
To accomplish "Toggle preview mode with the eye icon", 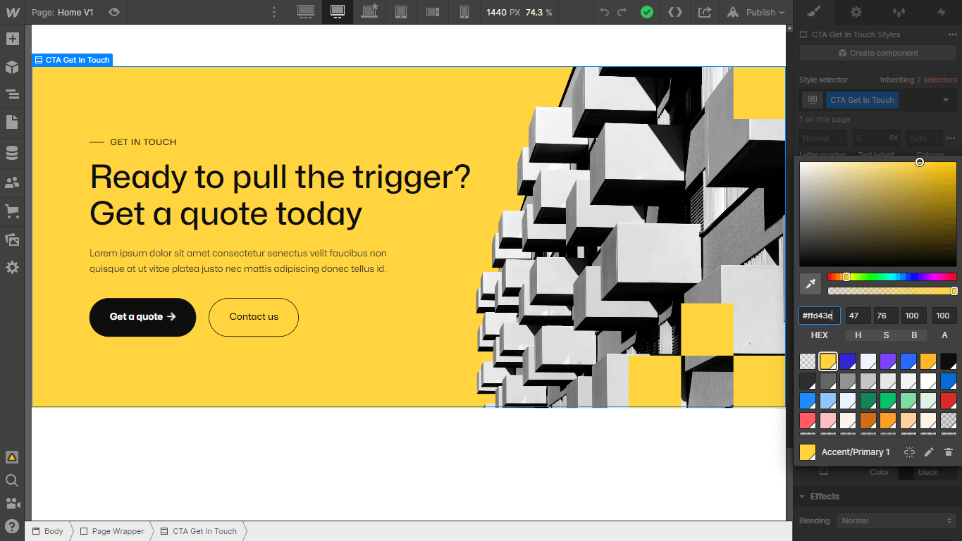I will click(x=114, y=12).
